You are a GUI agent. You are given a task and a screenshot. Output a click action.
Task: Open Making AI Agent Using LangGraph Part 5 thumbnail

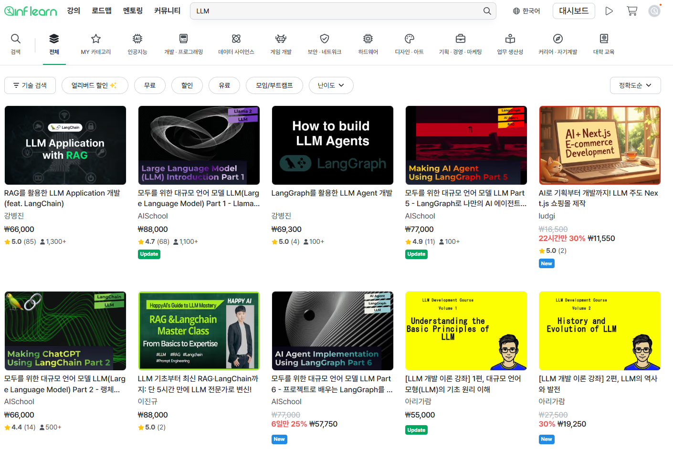click(466, 145)
